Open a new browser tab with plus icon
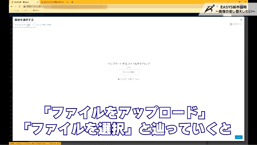The height and width of the screenshot is (145, 257). tap(72, 2)
